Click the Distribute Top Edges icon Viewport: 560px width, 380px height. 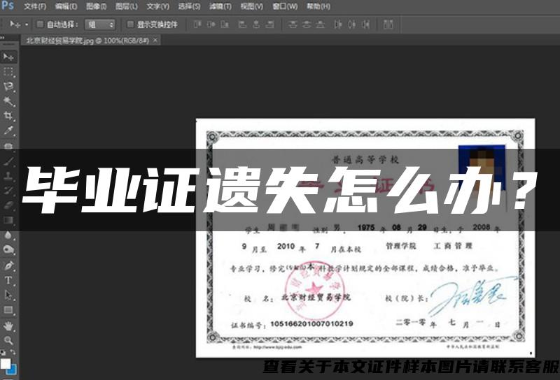point(293,24)
